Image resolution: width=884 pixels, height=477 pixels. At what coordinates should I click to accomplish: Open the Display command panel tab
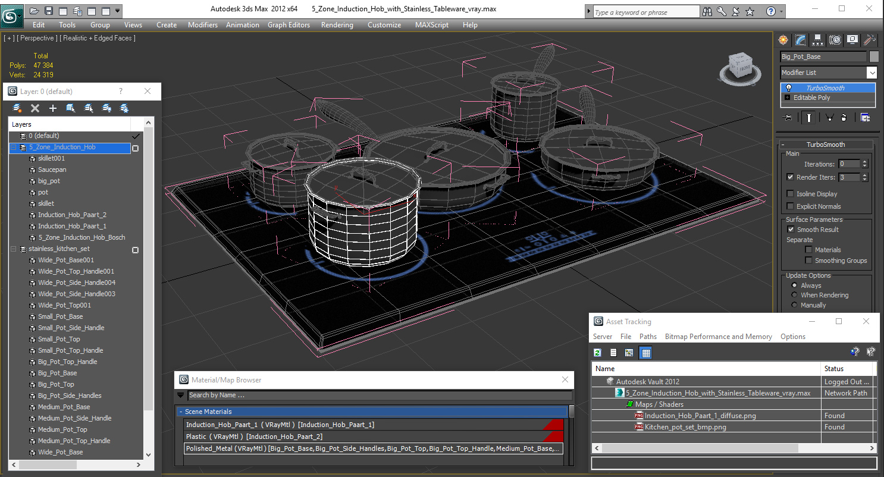[x=852, y=40]
